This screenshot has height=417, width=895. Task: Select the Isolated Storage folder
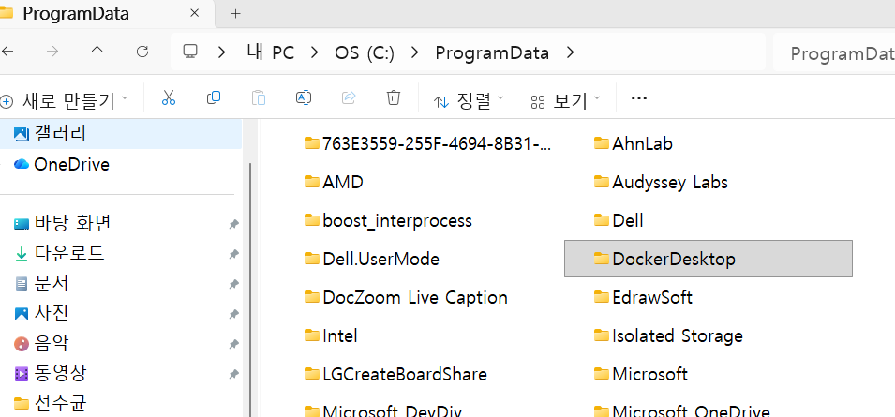click(668, 335)
